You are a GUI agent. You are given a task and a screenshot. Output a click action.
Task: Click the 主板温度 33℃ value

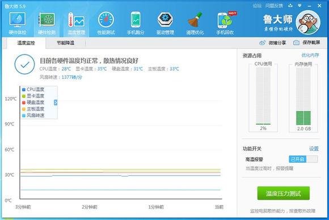click(x=174, y=69)
